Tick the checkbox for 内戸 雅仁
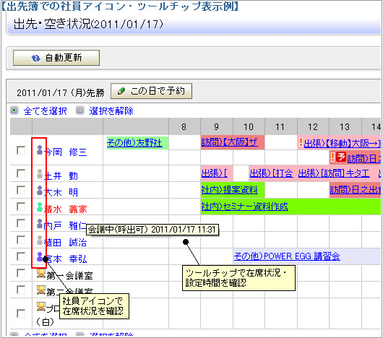The height and width of the screenshot is (338, 383). (x=21, y=223)
